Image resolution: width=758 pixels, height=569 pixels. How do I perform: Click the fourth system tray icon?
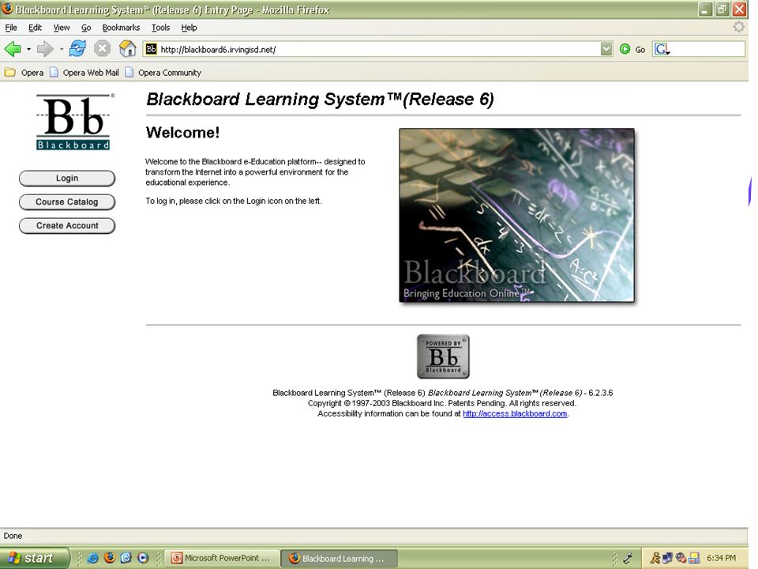694,558
